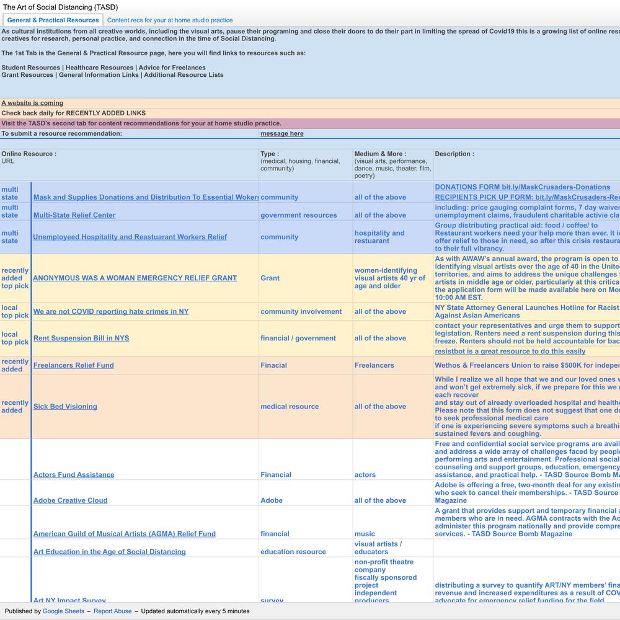Select the 'music' medium cell
This screenshot has height=620, width=620.
coord(392,522)
